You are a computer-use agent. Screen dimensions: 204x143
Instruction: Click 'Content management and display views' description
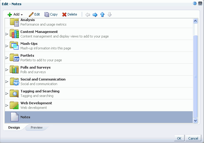pos(64,36)
